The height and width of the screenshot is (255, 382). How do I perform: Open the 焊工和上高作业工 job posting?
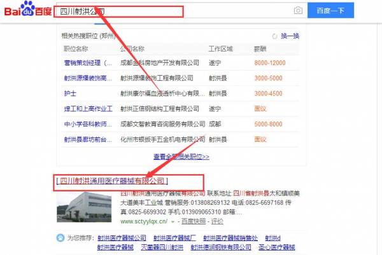tap(88, 109)
